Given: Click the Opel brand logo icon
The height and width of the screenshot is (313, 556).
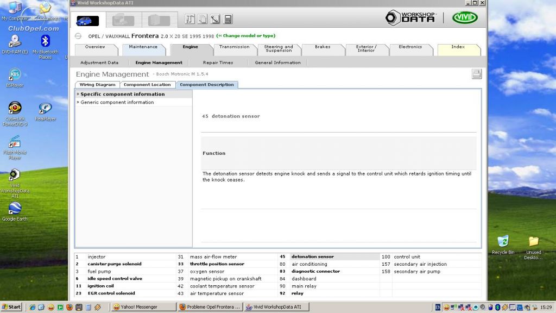Looking at the screenshot, I should click(x=78, y=36).
